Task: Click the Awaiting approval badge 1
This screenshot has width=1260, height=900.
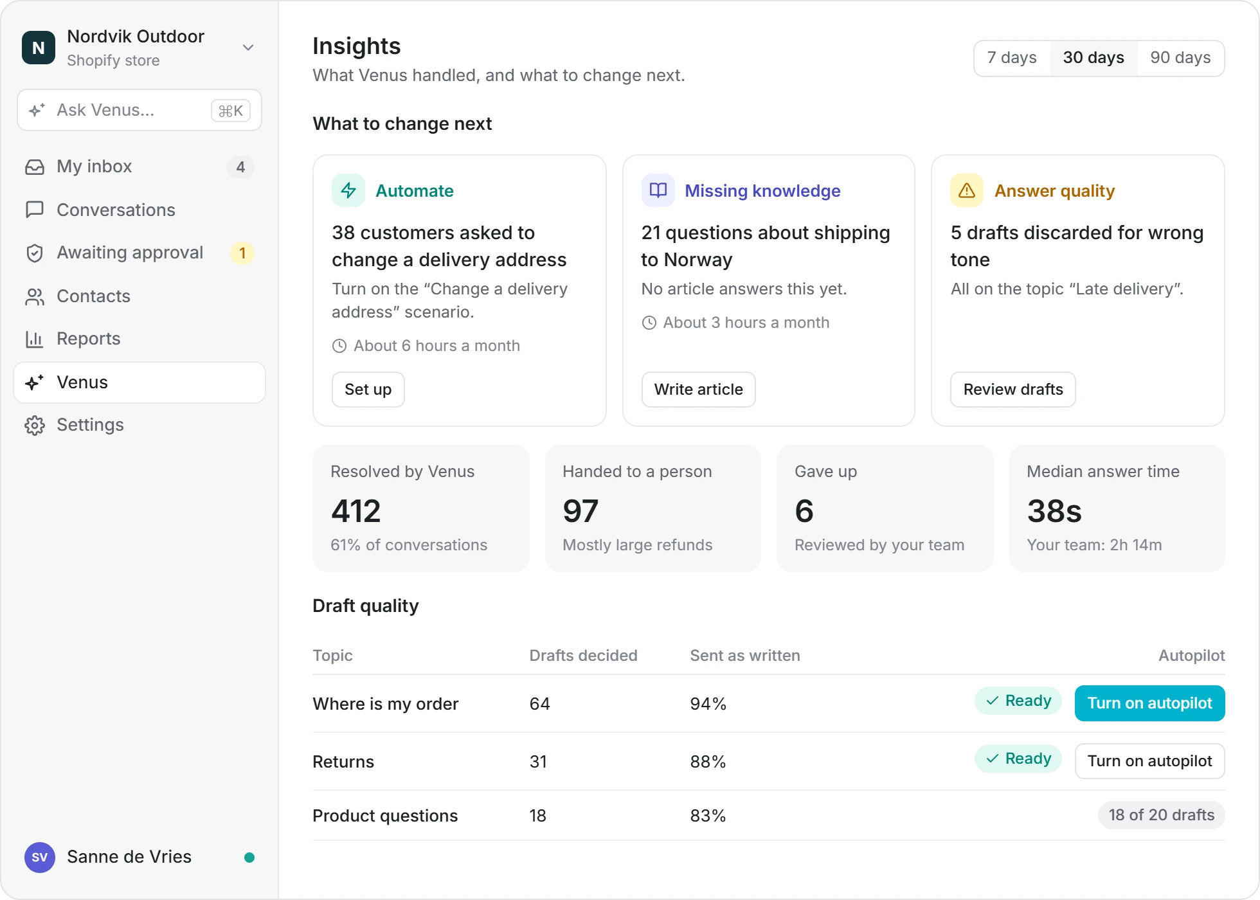Action: (x=242, y=253)
